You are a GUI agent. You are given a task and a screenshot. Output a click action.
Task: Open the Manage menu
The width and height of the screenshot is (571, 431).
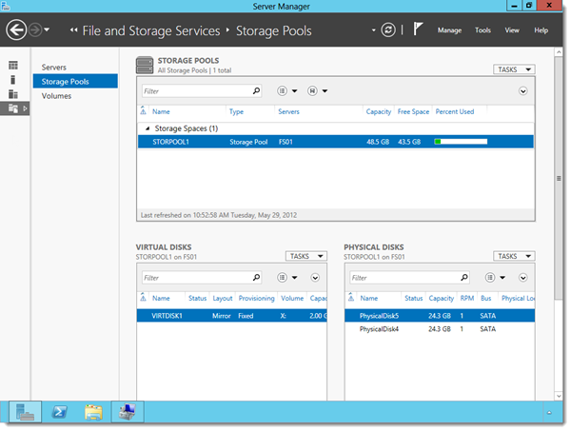click(449, 30)
